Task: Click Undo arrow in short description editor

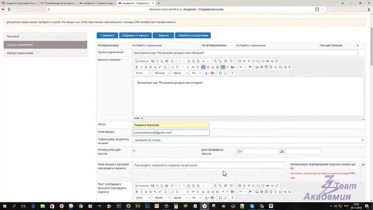Action: coord(203,61)
